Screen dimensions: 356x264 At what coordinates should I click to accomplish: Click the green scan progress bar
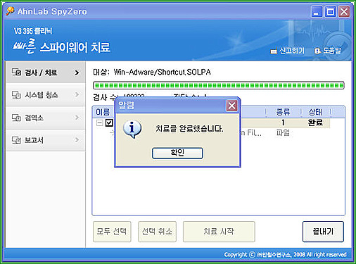(x=219, y=85)
